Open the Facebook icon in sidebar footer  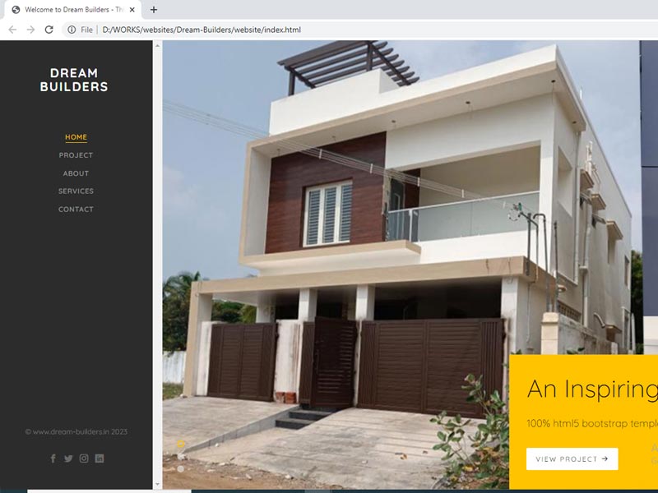tap(53, 458)
